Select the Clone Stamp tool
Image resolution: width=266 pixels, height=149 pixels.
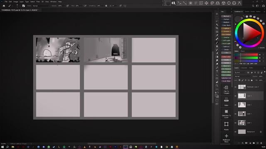coord(217,46)
